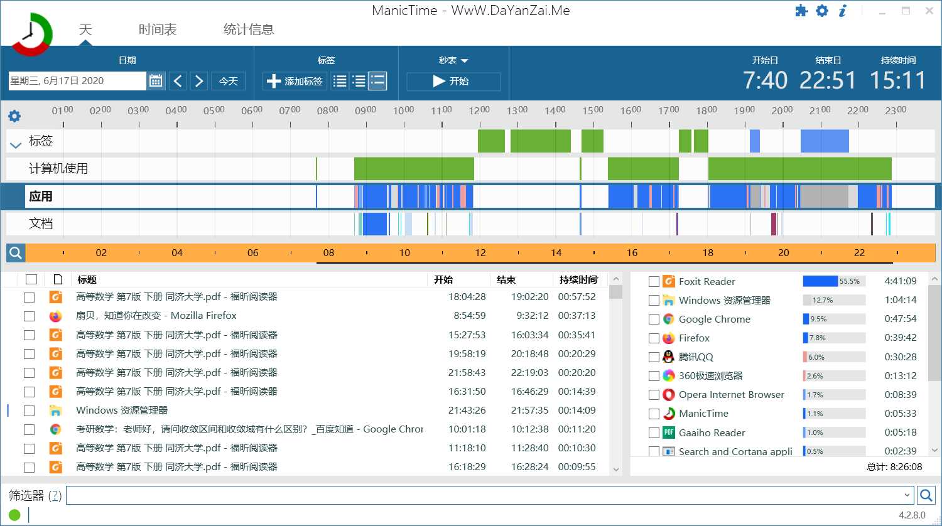
Task: Switch to the 时间表 tab
Action: [158, 30]
